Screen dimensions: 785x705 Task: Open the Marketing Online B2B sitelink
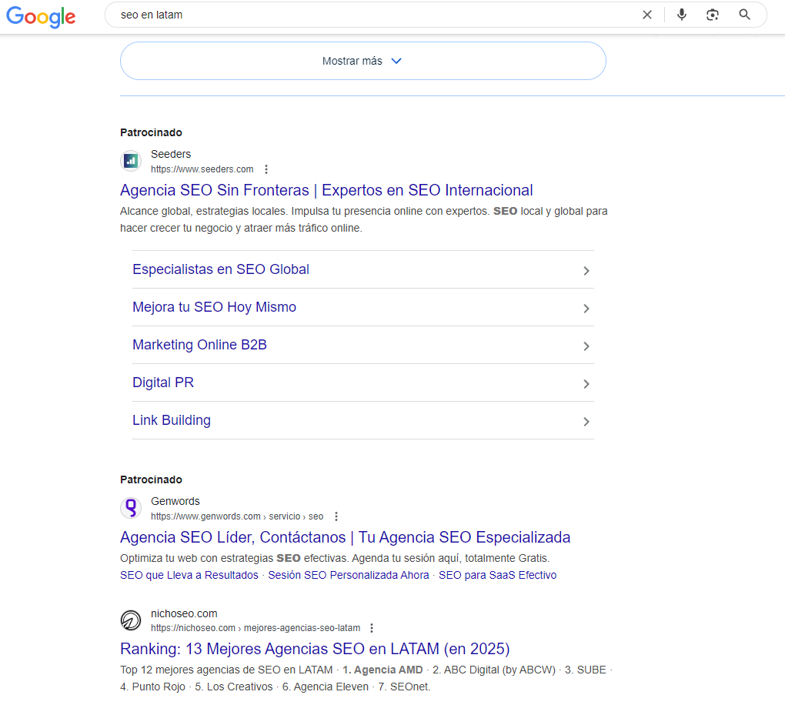(x=199, y=345)
